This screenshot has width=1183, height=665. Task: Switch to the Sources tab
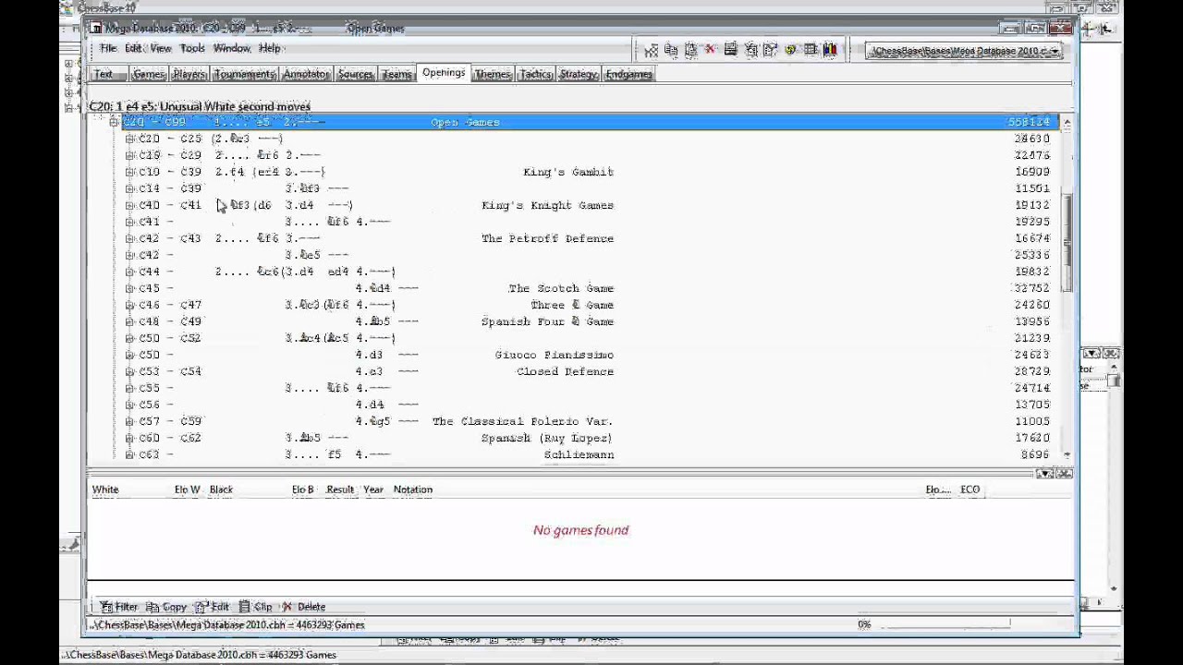point(355,74)
